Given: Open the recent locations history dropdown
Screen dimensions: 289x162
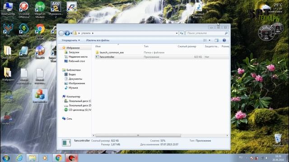Looking at the screenshot, I should click(71, 33).
